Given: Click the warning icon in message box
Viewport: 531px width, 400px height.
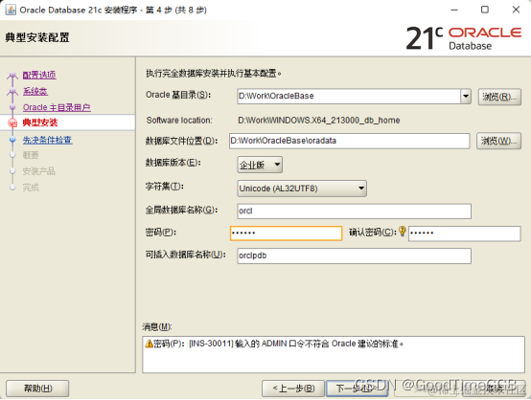Looking at the screenshot, I should click(x=149, y=344).
